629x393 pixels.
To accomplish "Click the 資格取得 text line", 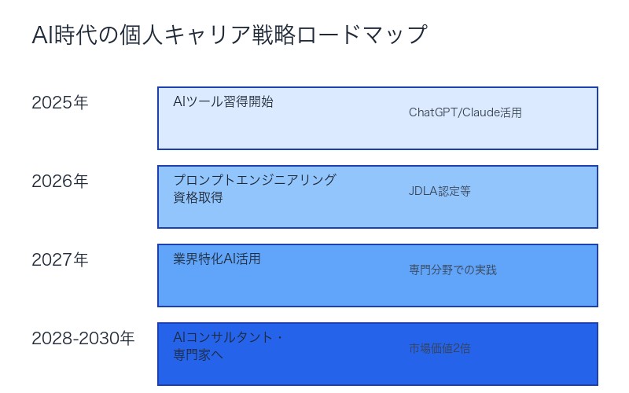I will click(x=198, y=197).
